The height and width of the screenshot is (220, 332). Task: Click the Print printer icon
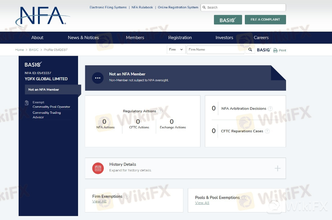(x=275, y=50)
